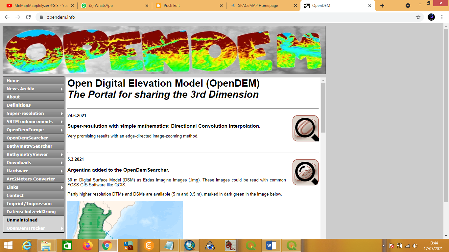449x252 pixels.
Task: Open the Chrome profile avatar
Action: coord(431,17)
